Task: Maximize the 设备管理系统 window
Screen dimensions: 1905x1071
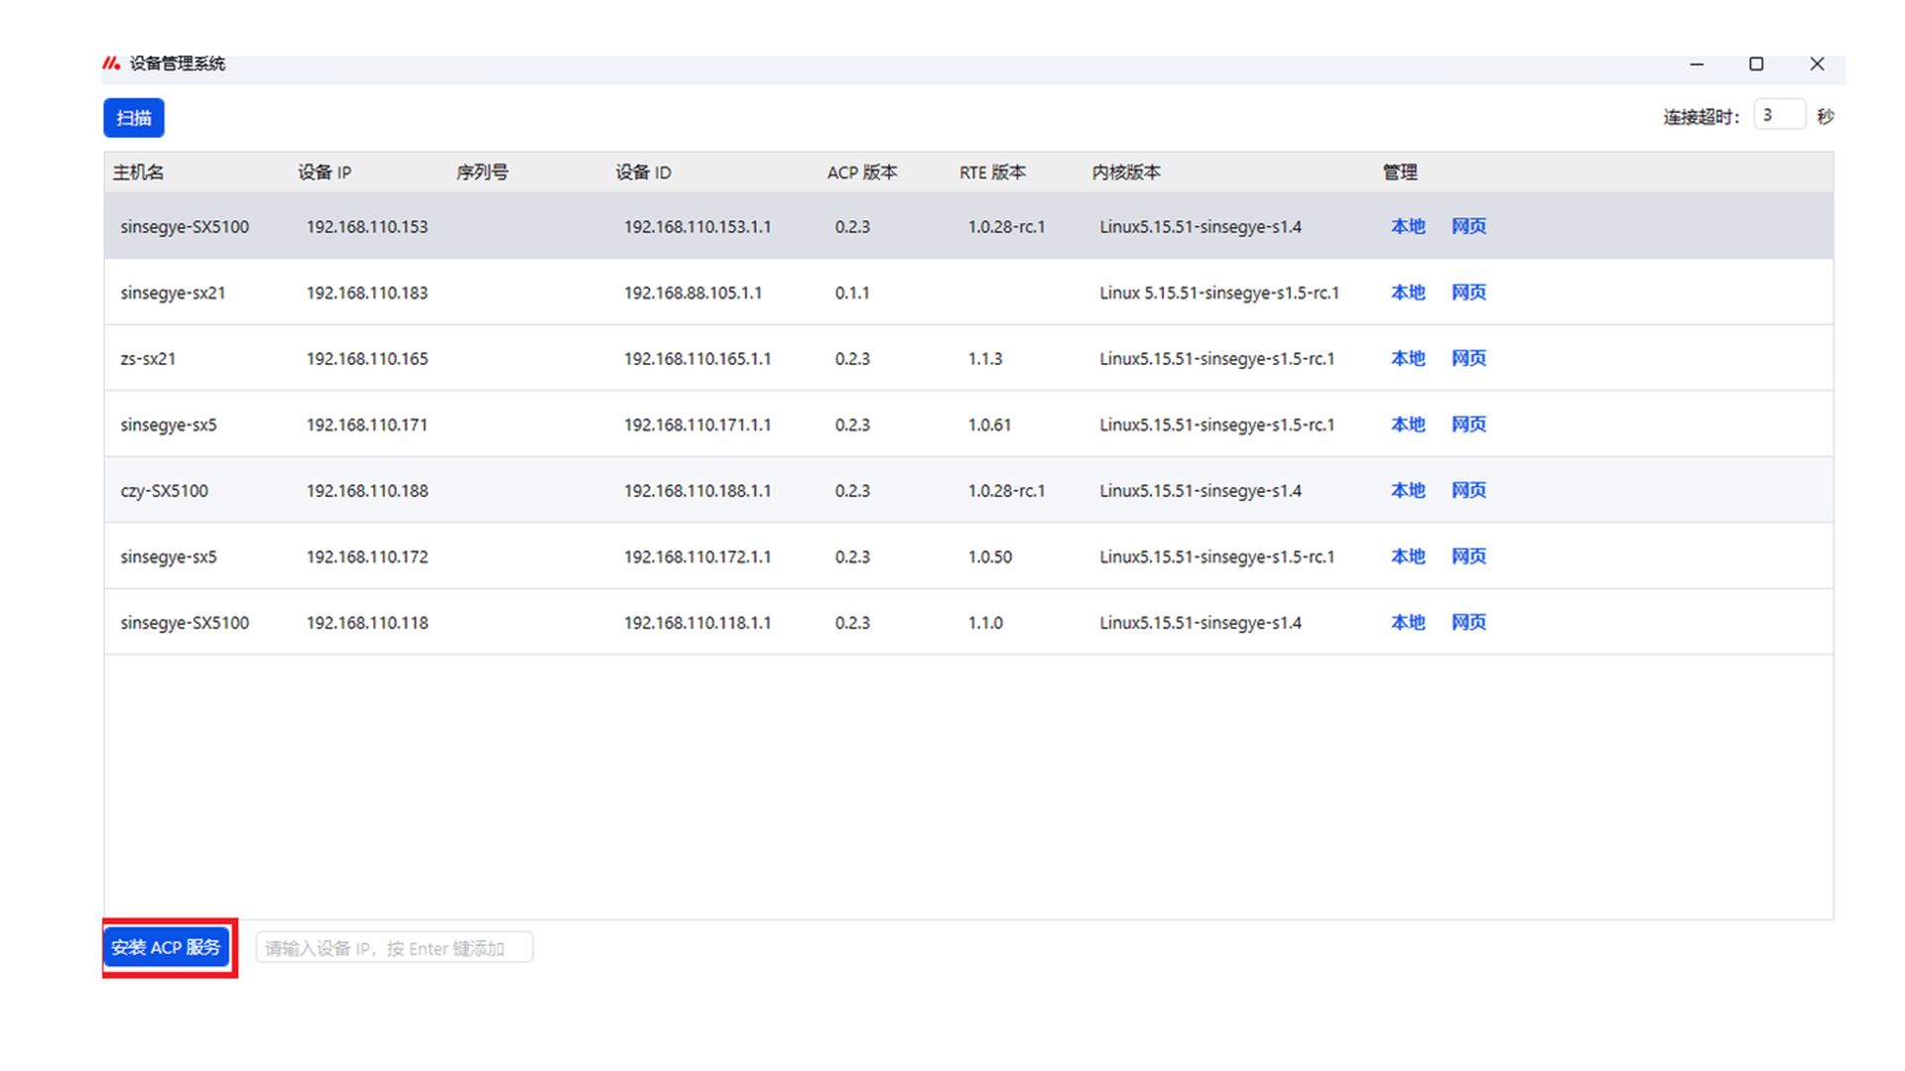Action: coord(1756,63)
